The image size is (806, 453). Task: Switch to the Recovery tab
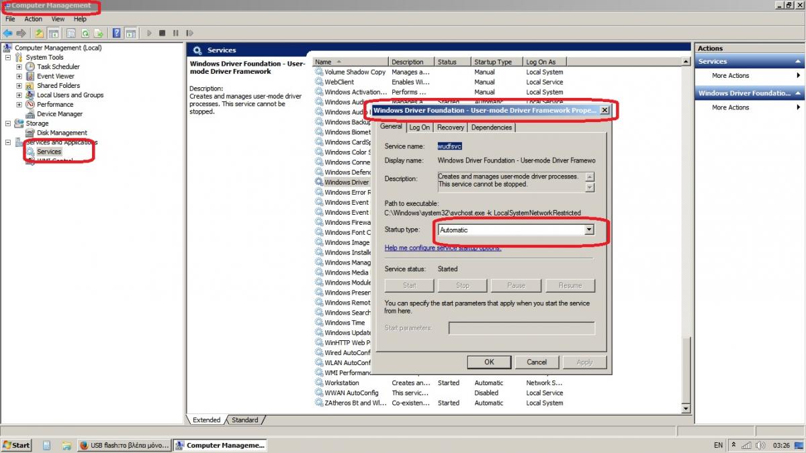(x=450, y=128)
